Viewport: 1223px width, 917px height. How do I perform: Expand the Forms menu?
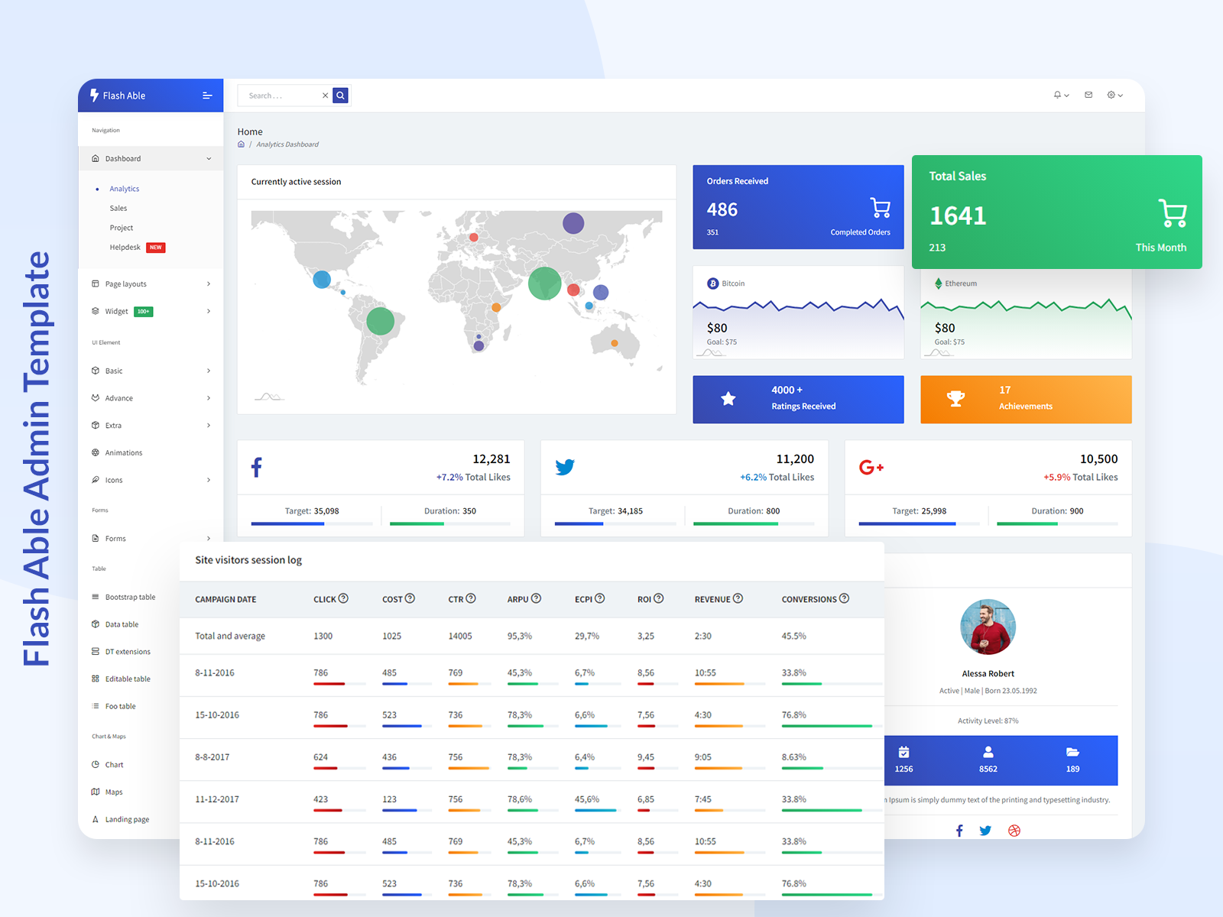point(116,538)
